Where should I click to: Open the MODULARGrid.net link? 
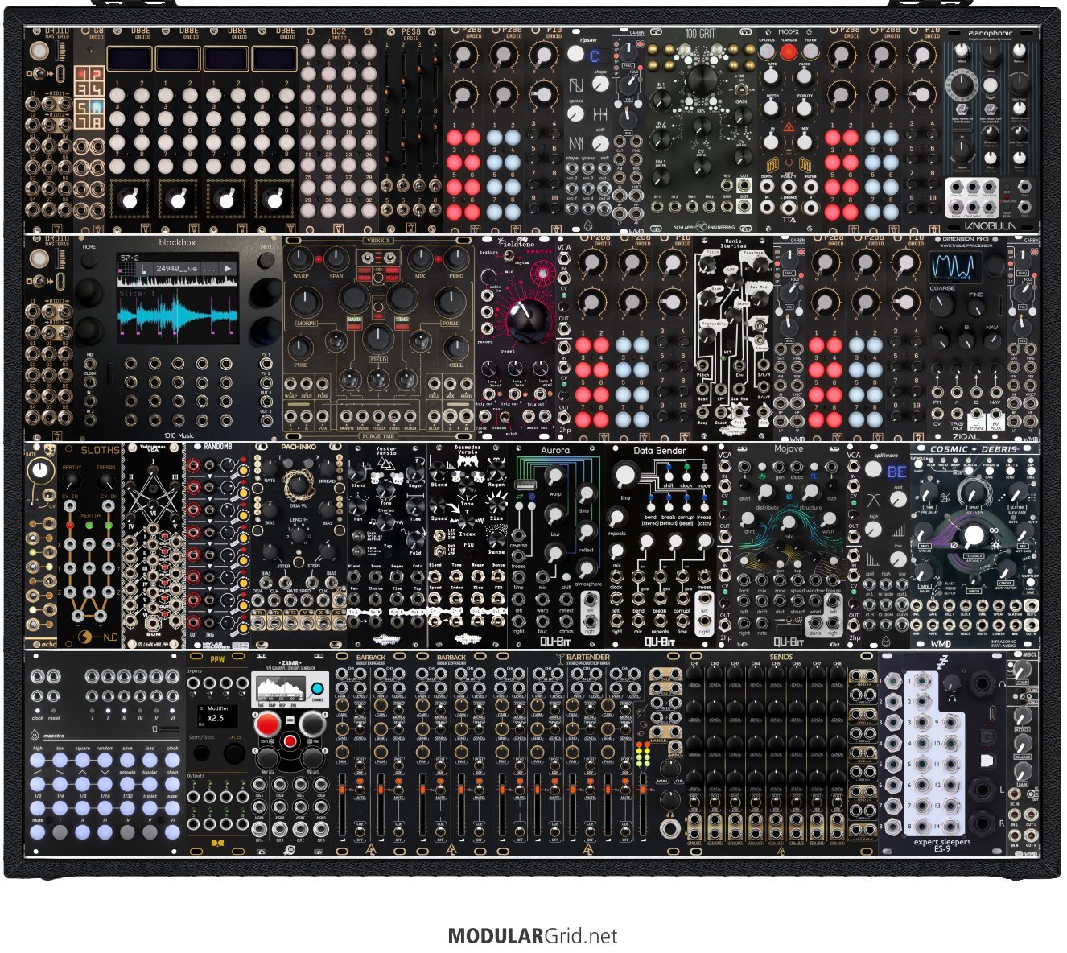tap(533, 936)
